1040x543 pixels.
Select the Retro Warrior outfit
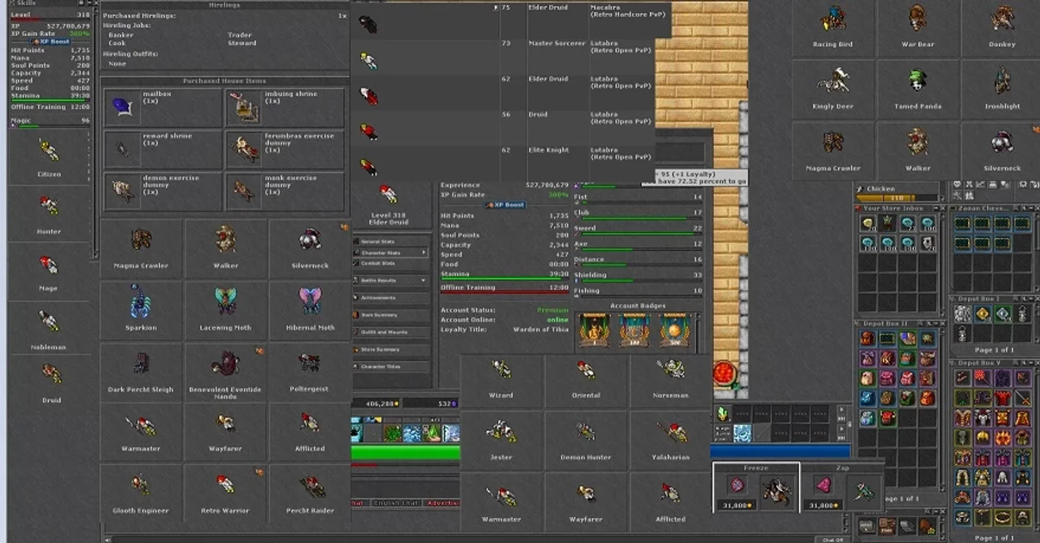pyautogui.click(x=225, y=493)
